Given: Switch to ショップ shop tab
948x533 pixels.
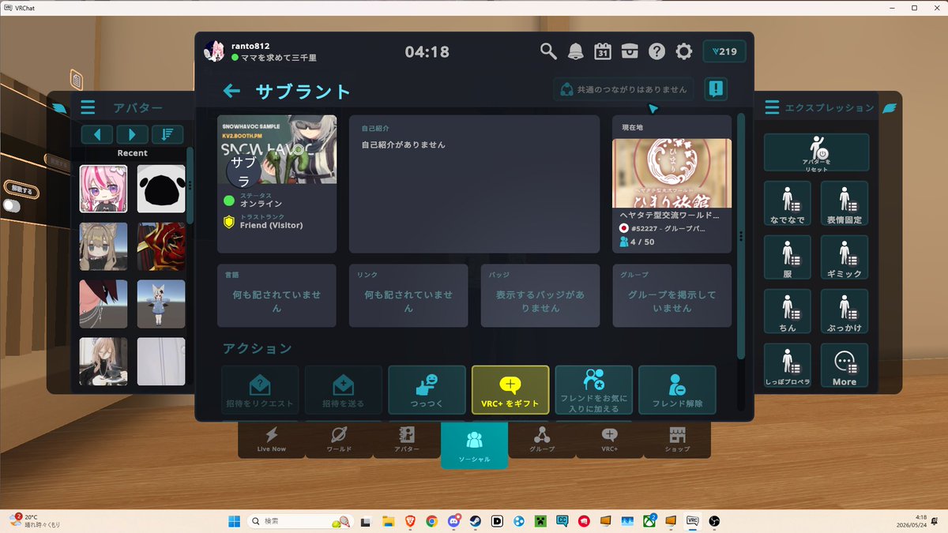Looking at the screenshot, I should pyautogui.click(x=677, y=439).
